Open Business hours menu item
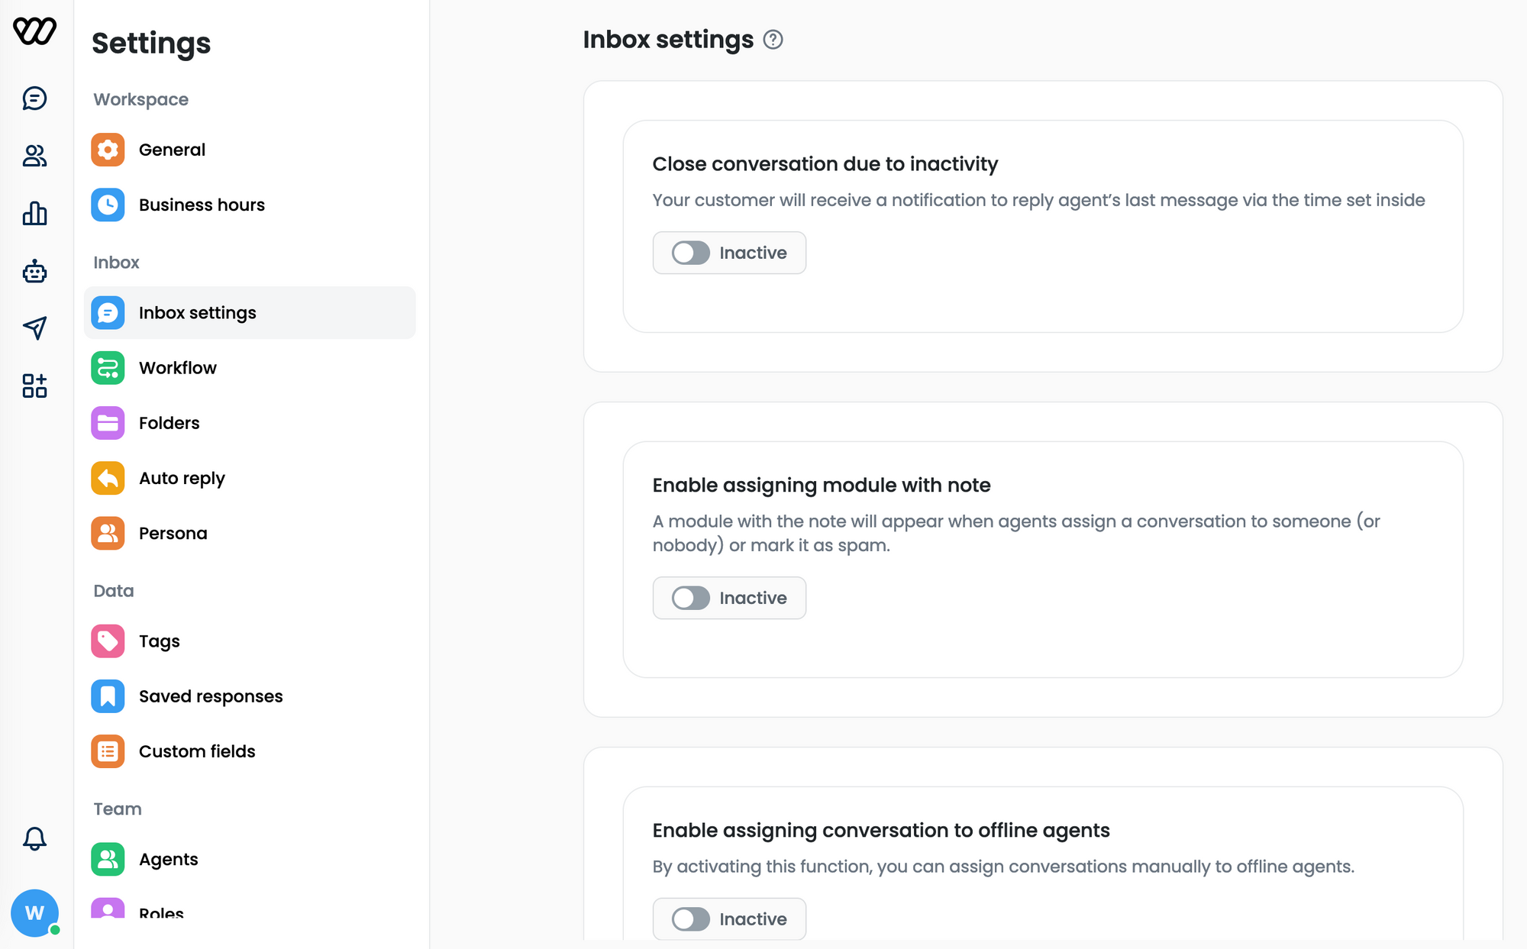 (250, 205)
